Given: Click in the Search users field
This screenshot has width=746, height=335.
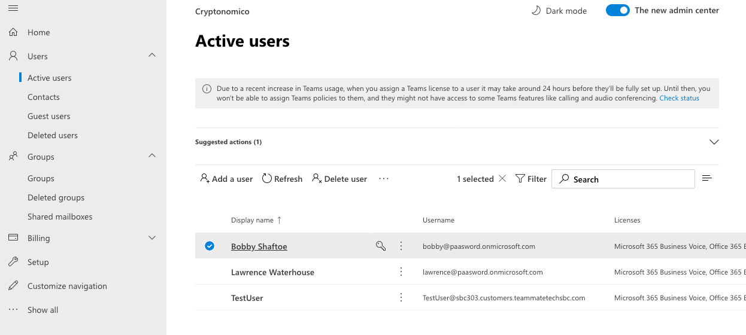Looking at the screenshot, I should [623, 179].
